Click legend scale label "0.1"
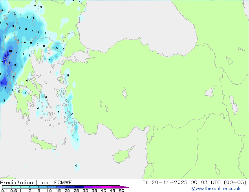Image resolution: width=249 pixels, height=192 pixels. click(x=4, y=190)
